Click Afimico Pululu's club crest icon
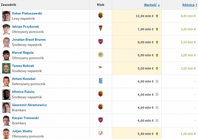Image resolution: width=198 pixels, height=139 pixels. click(101, 94)
